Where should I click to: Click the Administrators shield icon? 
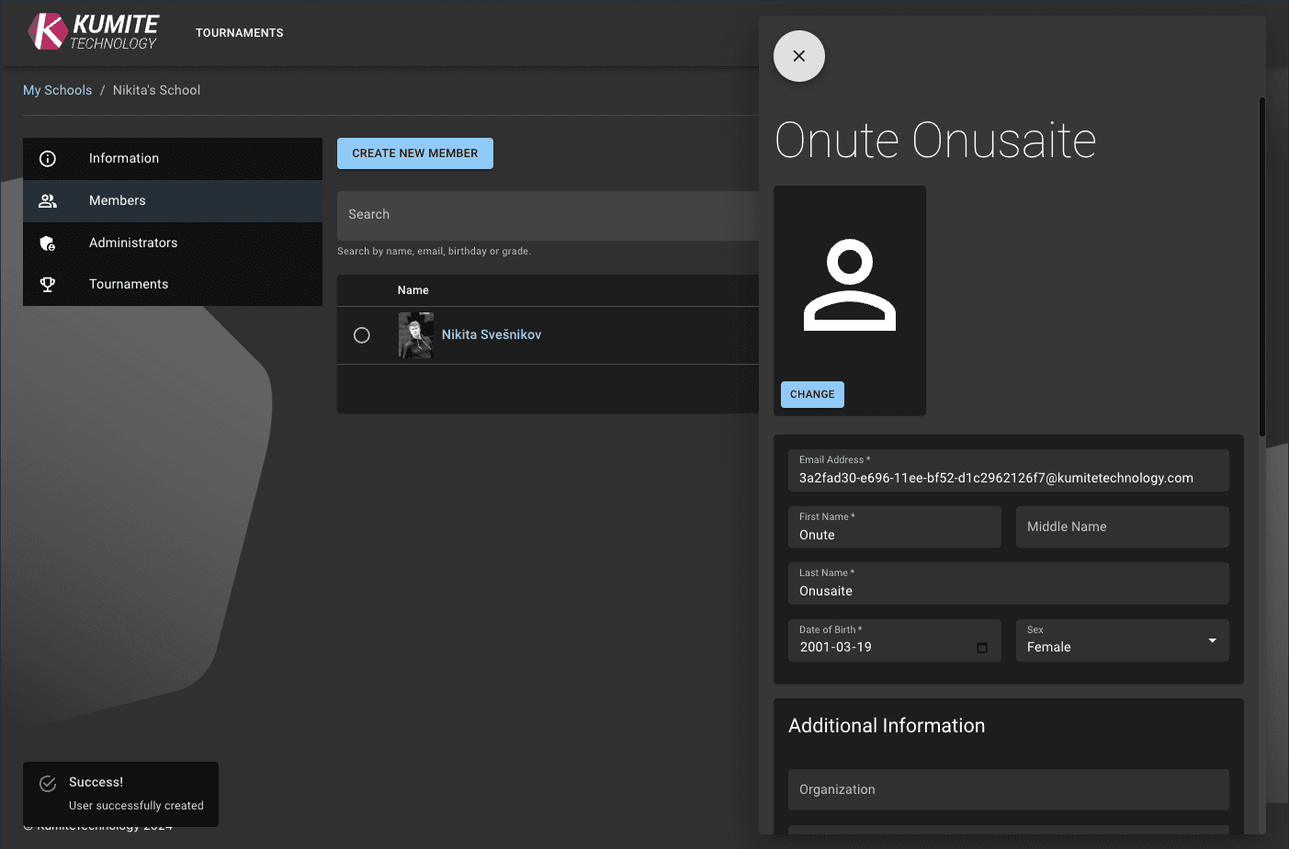[x=47, y=243]
